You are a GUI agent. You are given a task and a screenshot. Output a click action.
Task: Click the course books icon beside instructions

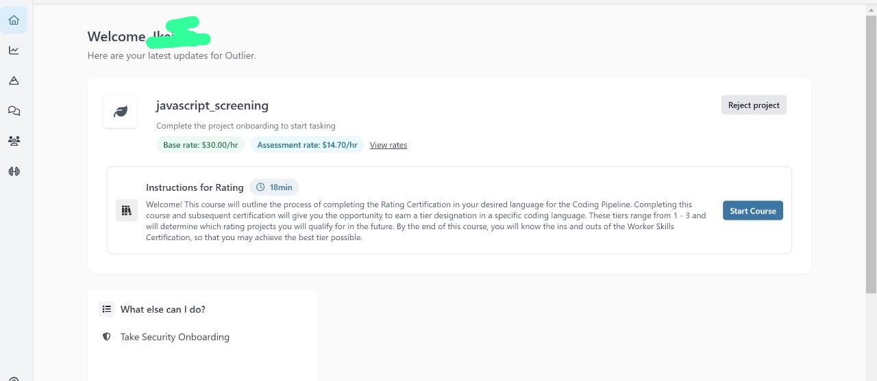tap(126, 211)
